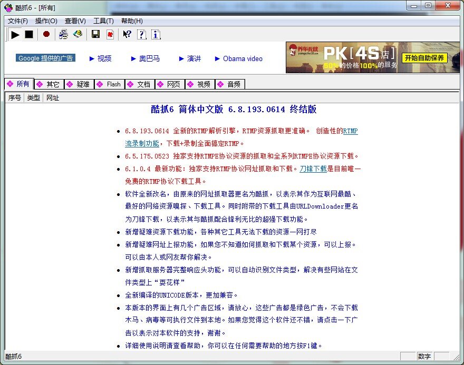
Task: Click the 酷抓6 status bar text
Action: (13, 357)
